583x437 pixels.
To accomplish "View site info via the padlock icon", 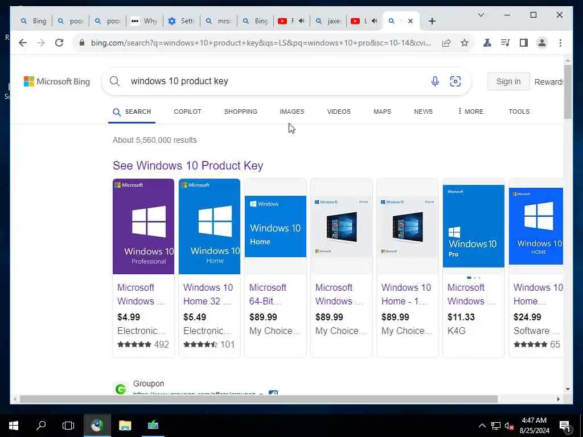I will [82, 43].
